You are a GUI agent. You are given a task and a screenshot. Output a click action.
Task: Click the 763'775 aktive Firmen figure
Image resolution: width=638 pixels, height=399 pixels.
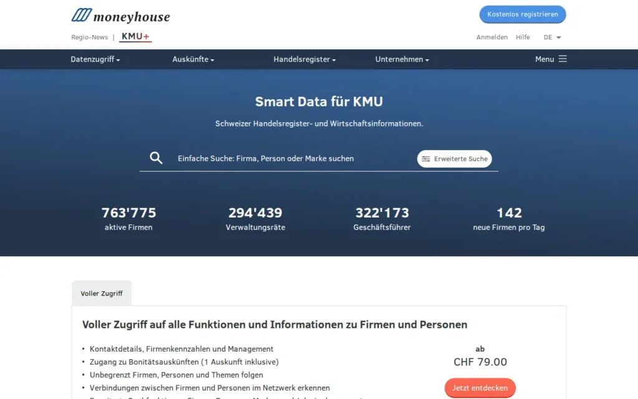pyautogui.click(x=128, y=219)
